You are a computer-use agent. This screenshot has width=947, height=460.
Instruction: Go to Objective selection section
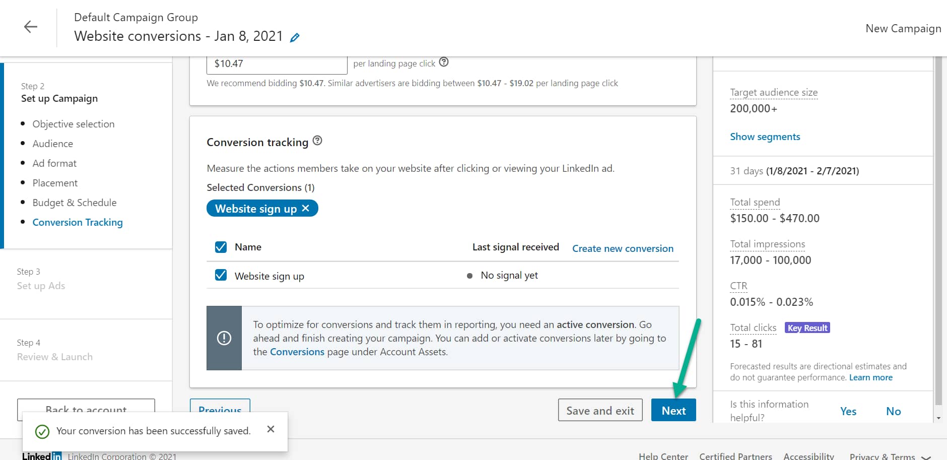tap(74, 124)
